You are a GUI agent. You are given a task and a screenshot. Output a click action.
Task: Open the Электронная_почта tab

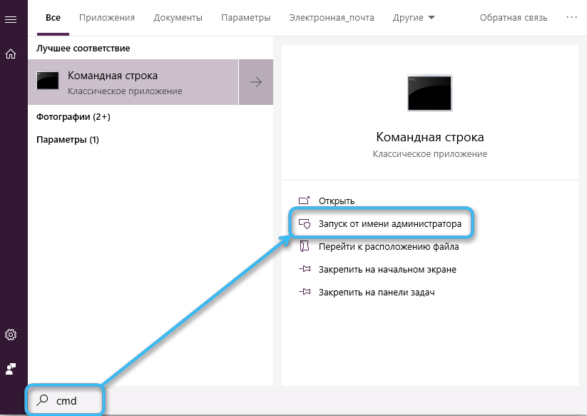click(x=331, y=17)
